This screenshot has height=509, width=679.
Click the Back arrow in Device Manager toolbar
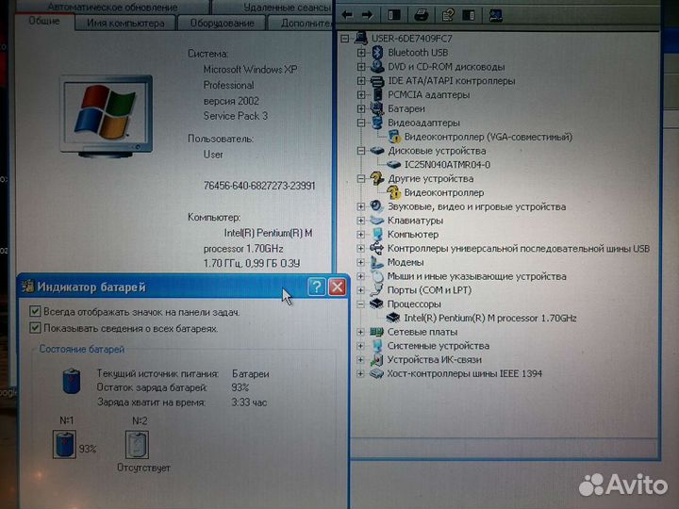(347, 15)
